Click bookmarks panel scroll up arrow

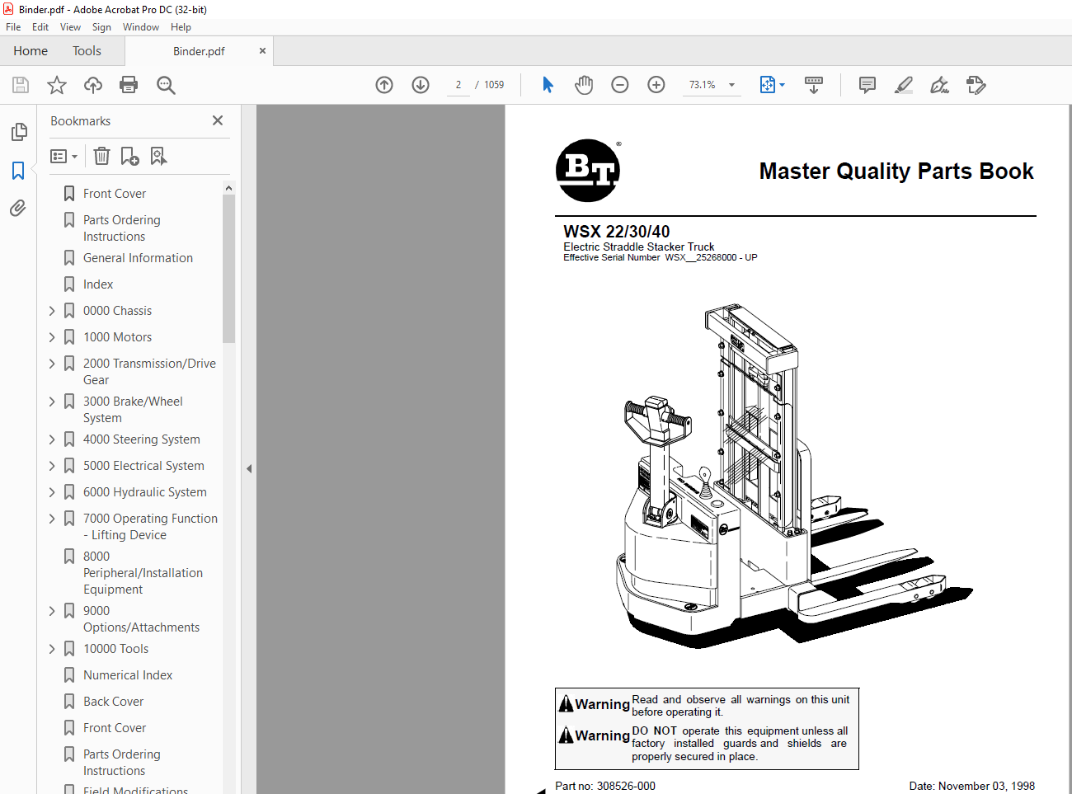pyautogui.click(x=228, y=188)
